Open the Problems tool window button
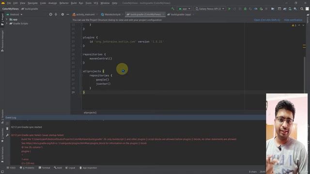Viewport: 310px width, 174px height. click(x=27, y=168)
